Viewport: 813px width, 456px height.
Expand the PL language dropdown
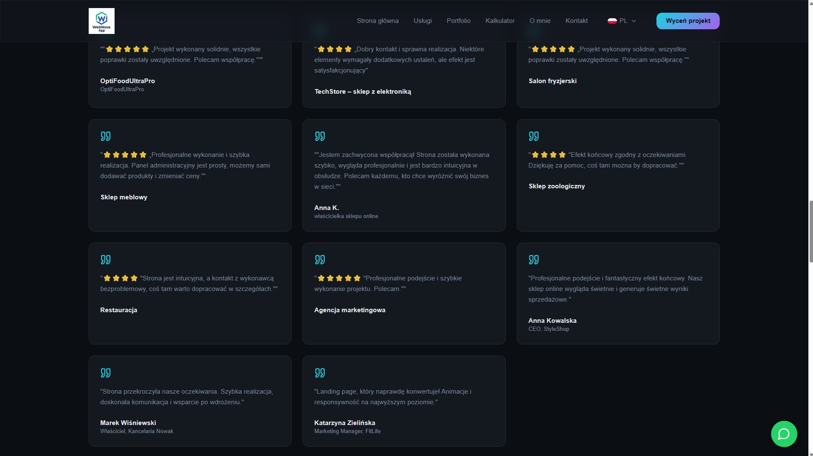[622, 21]
